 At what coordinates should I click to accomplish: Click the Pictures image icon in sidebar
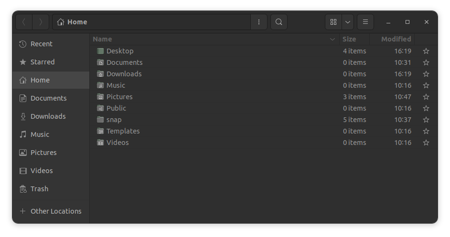[22, 153]
